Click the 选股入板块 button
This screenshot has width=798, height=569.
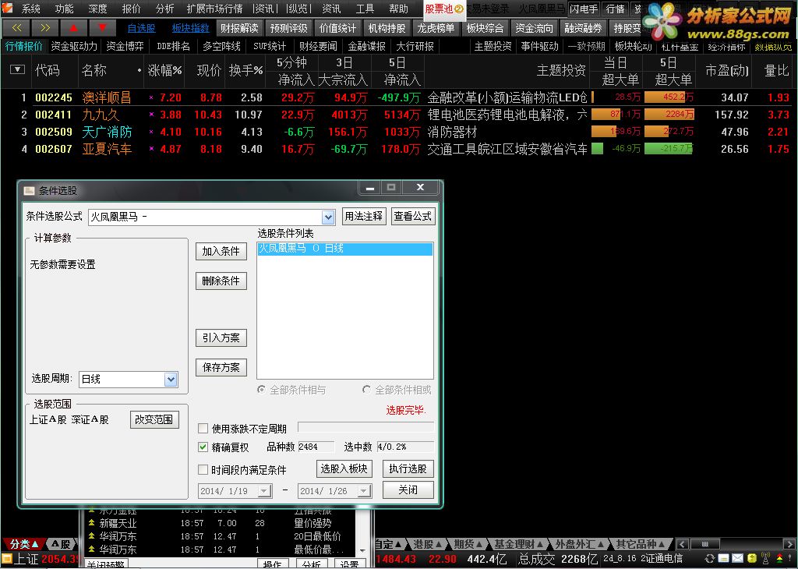(344, 468)
